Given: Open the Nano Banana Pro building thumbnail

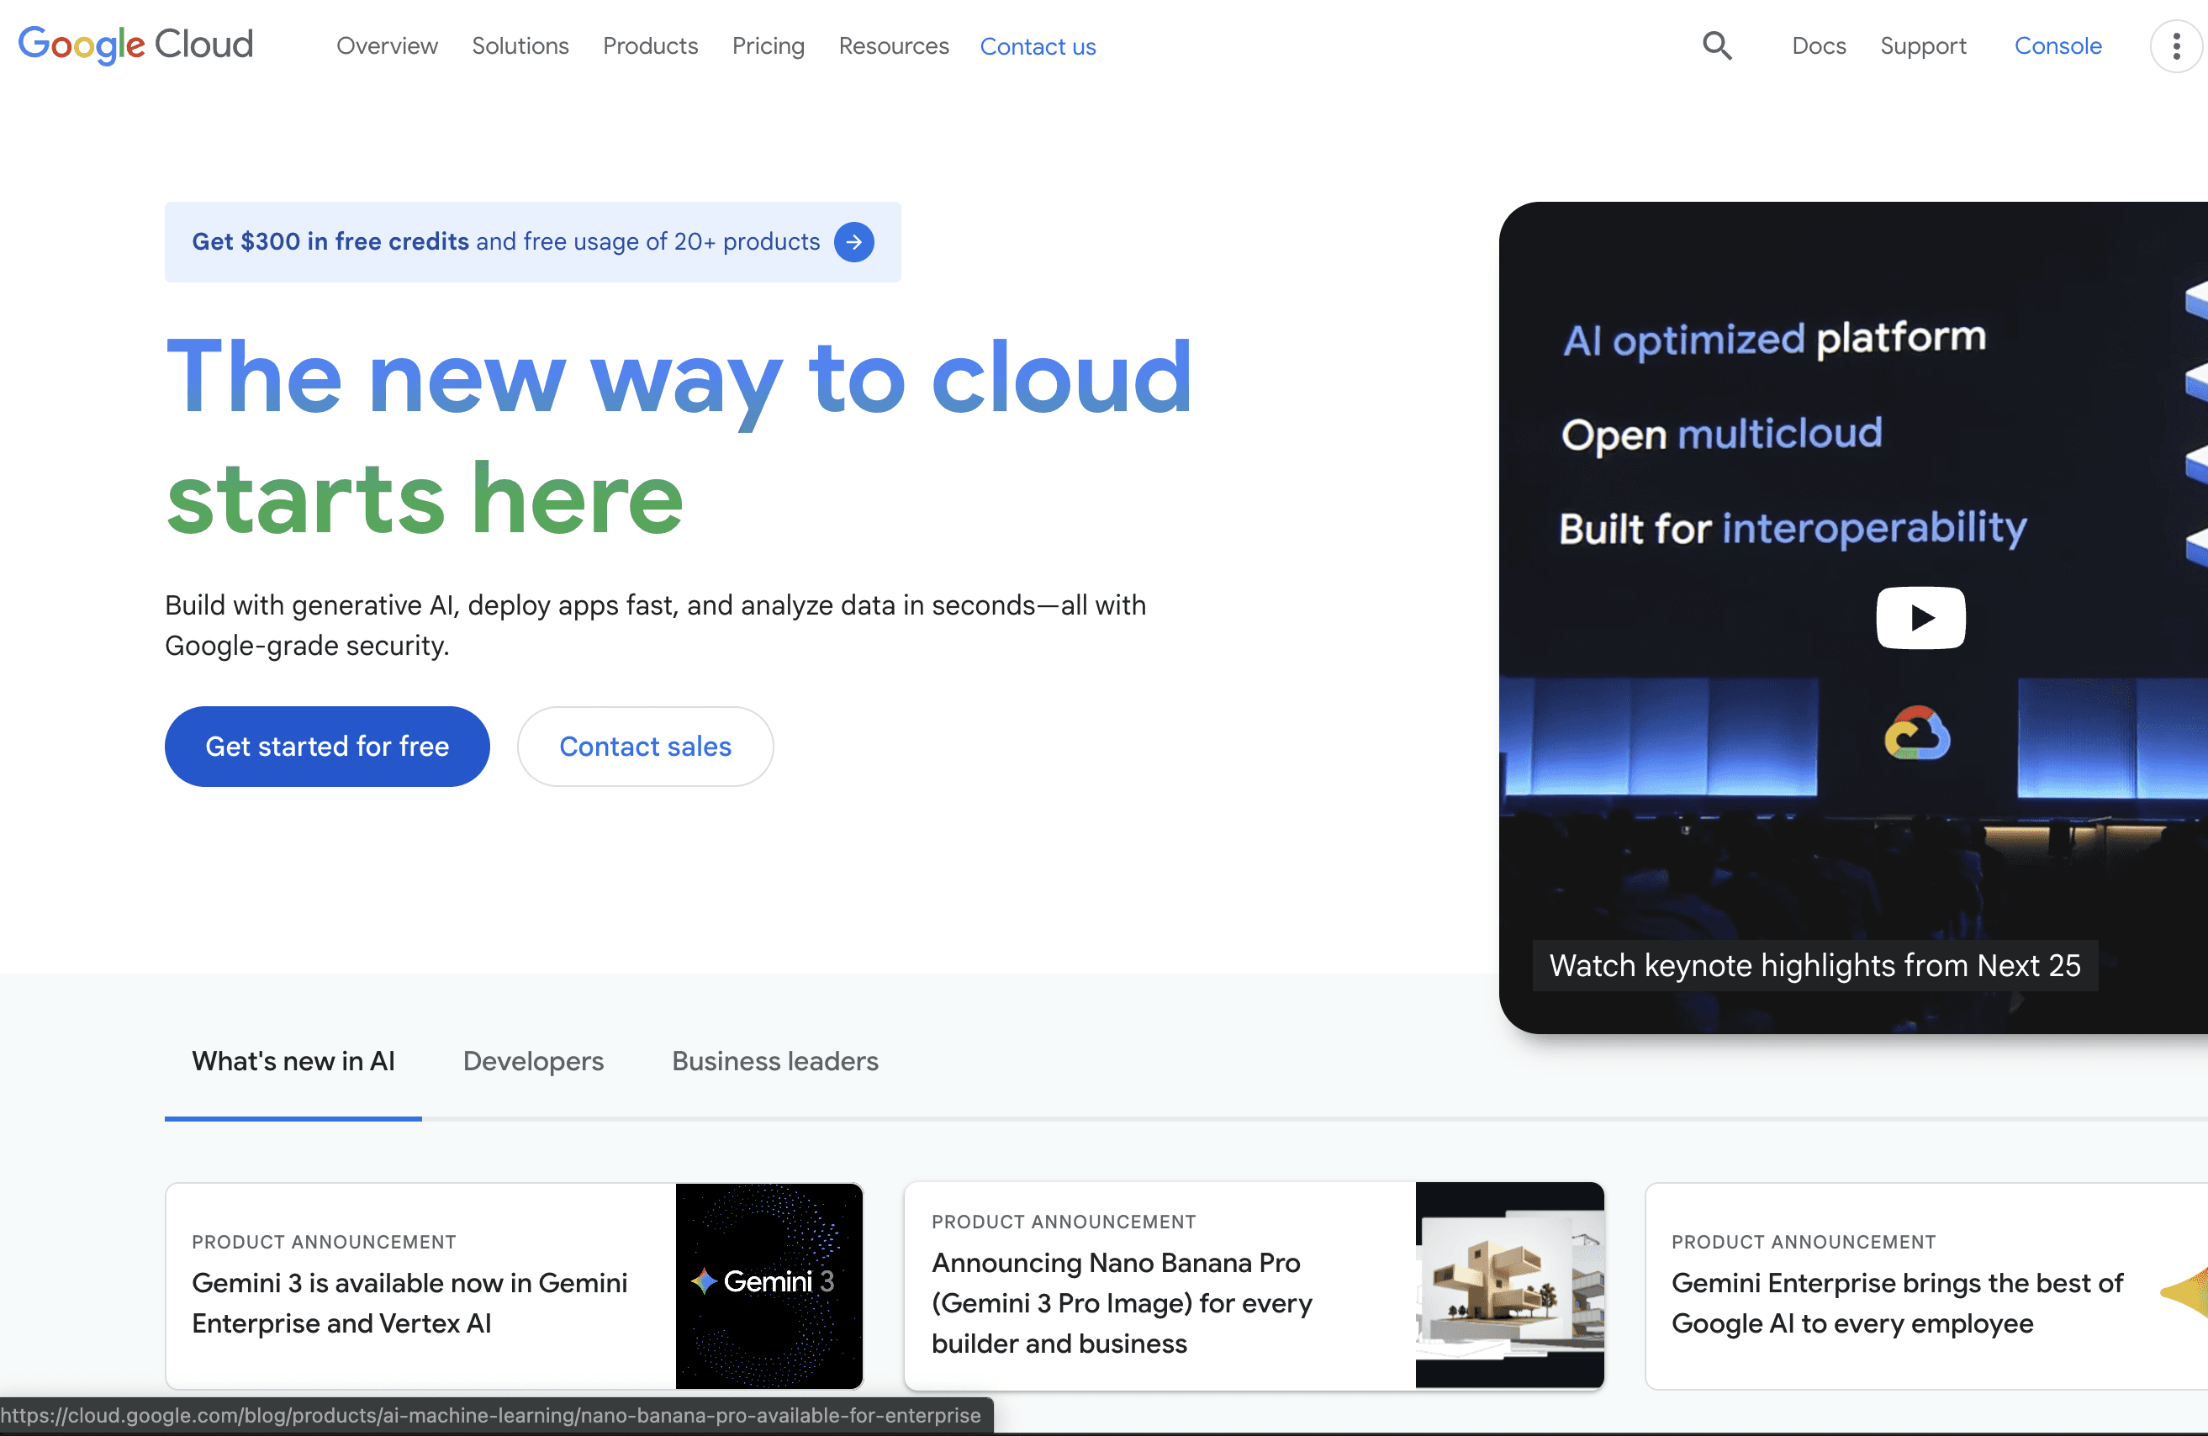Looking at the screenshot, I should pyautogui.click(x=1509, y=1285).
